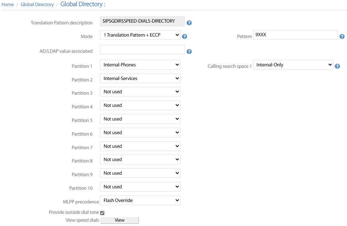Click View button for speed dials
This screenshot has width=347, height=226.
click(x=119, y=220)
